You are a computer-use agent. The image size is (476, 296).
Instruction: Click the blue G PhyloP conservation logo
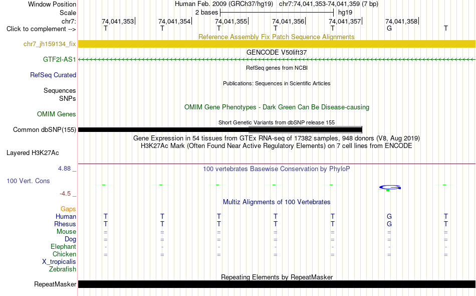[x=390, y=187]
